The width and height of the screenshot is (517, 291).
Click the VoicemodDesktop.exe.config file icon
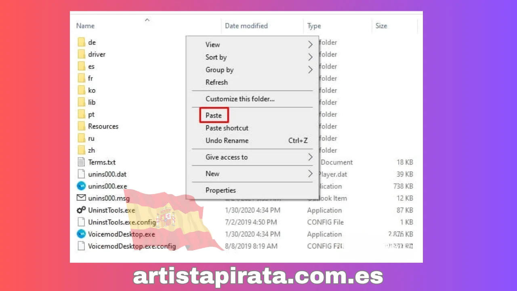(82, 246)
